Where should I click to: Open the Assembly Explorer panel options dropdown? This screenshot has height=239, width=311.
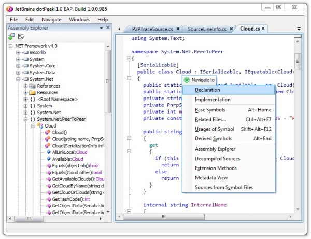[x=101, y=27]
